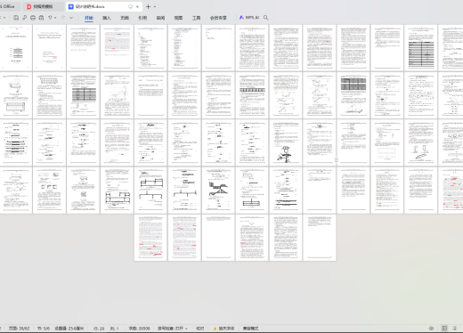
Task: Open the 审阅 ribbon tab
Action: pyautogui.click(x=160, y=18)
